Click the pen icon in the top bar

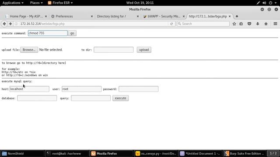coord(258,3)
